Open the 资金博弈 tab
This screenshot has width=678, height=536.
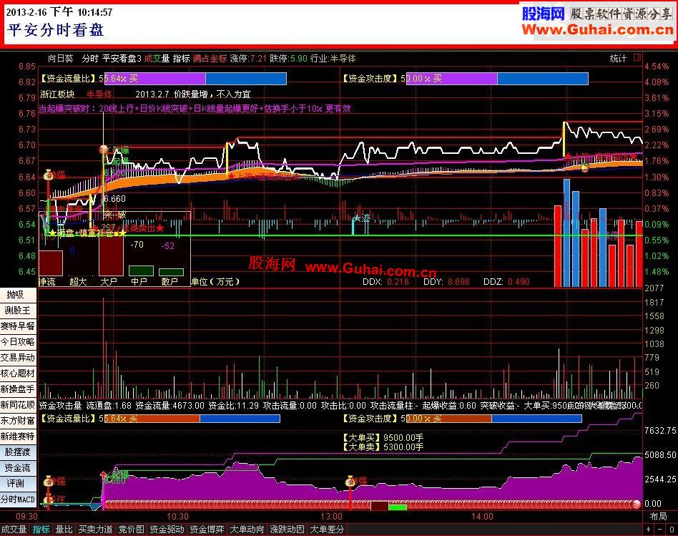click(207, 530)
